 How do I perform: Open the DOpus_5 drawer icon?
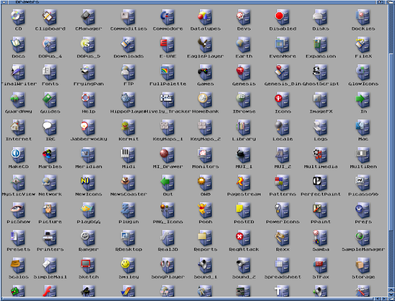88,45
